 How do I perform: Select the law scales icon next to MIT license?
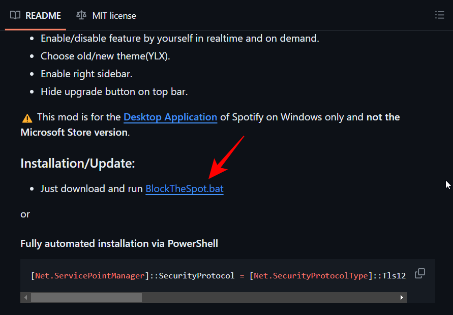(81, 15)
